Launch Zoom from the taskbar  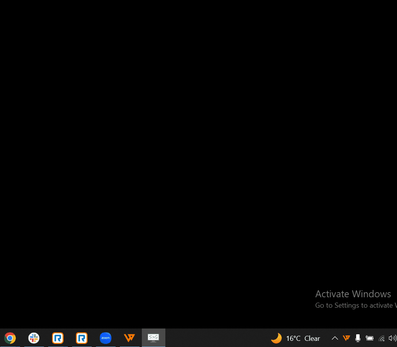point(106,338)
